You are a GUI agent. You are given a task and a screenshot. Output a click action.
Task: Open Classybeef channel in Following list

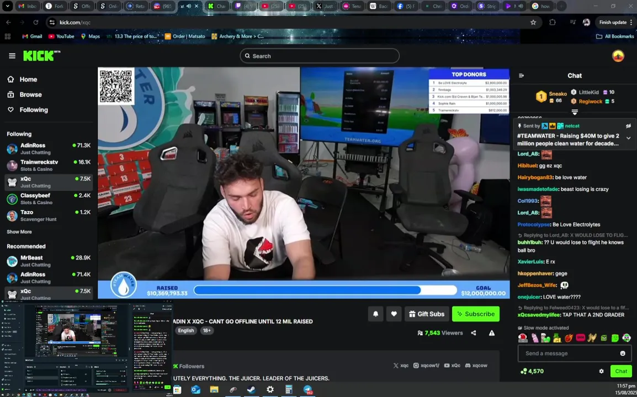click(49, 198)
